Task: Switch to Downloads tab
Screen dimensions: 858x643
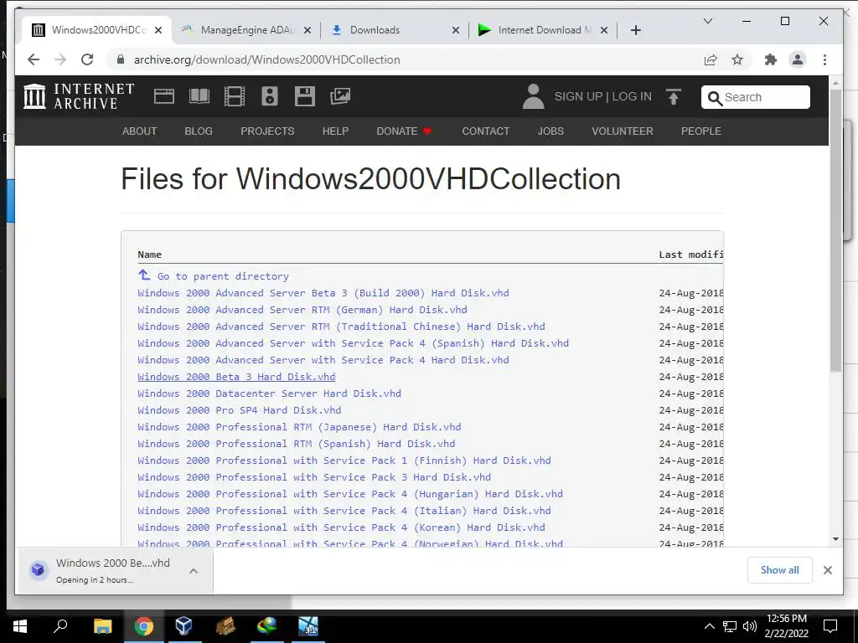Action: coord(394,30)
